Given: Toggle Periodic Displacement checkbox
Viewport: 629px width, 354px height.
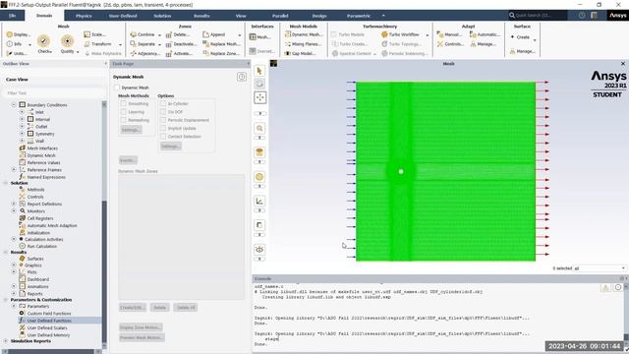Looking at the screenshot, I should pos(163,120).
